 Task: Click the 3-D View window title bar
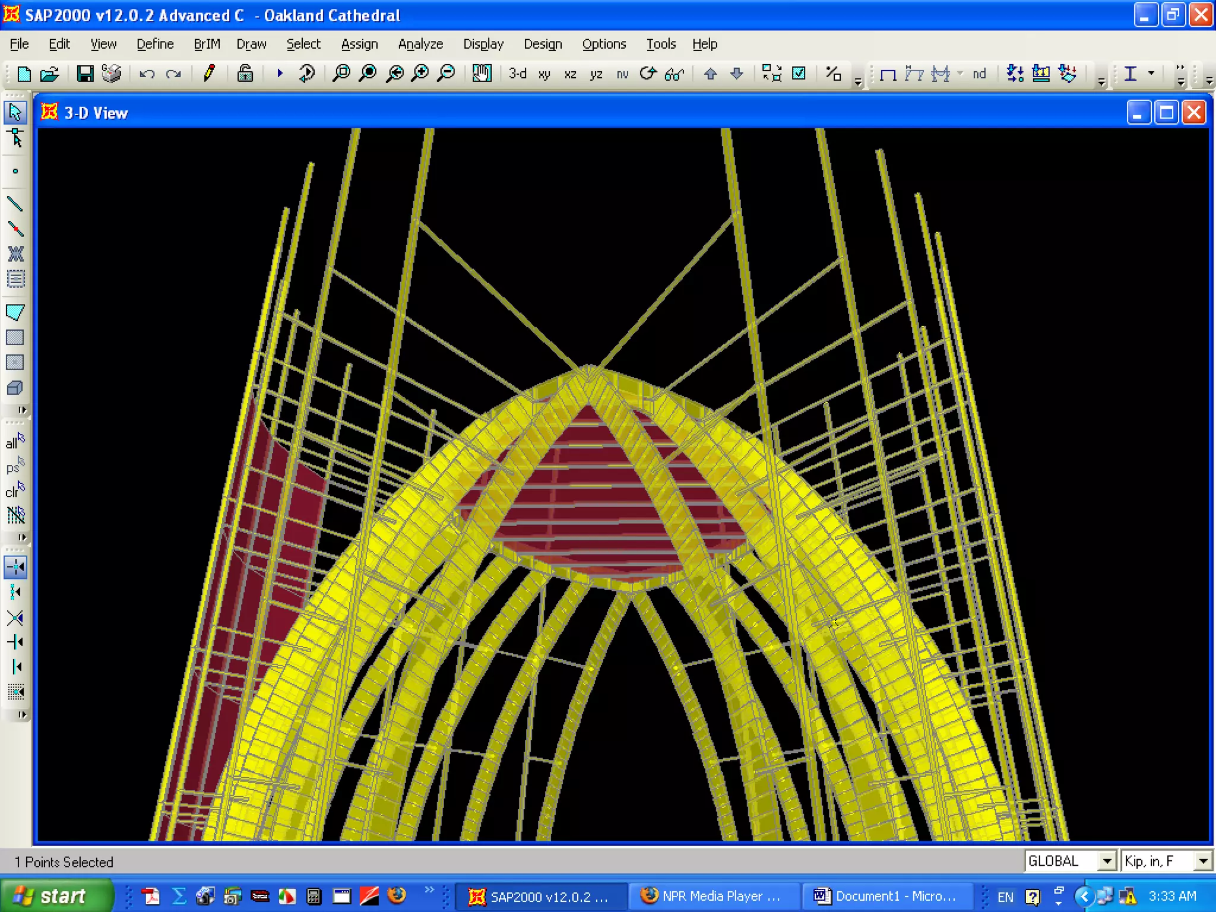click(534, 113)
